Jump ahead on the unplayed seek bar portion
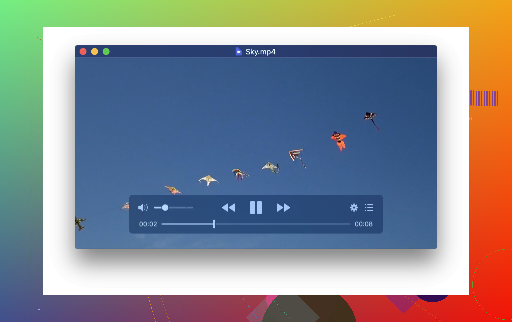 pyautogui.click(x=283, y=224)
